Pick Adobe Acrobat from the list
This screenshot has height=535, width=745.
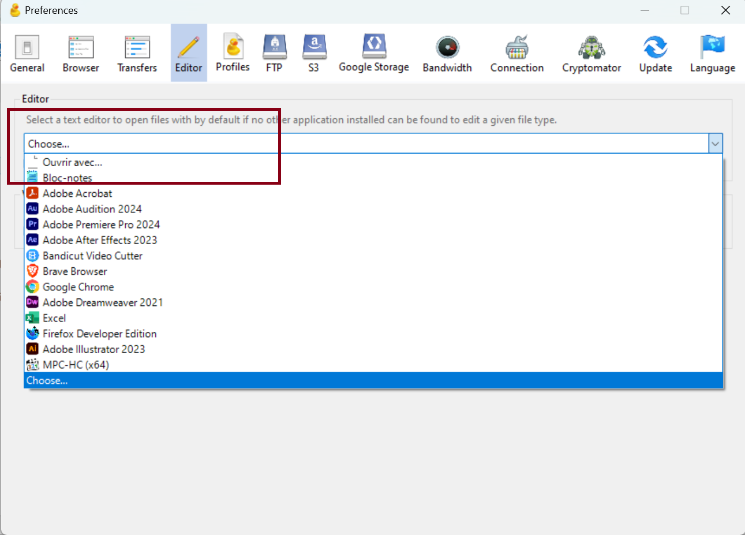tap(373, 193)
